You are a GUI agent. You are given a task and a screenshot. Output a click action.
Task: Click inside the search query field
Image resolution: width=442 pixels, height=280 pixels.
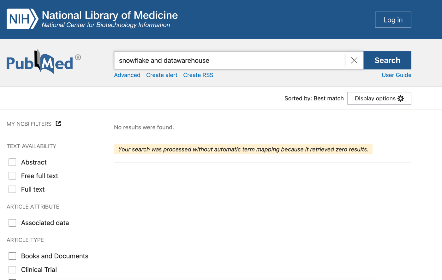coord(230,60)
